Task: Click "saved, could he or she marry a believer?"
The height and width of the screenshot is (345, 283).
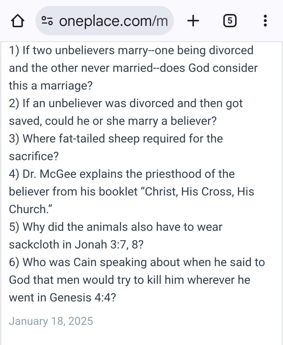Action: click(x=112, y=121)
